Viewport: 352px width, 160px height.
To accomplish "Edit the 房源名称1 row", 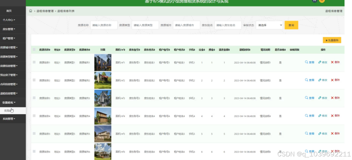I will click(x=323, y=62).
